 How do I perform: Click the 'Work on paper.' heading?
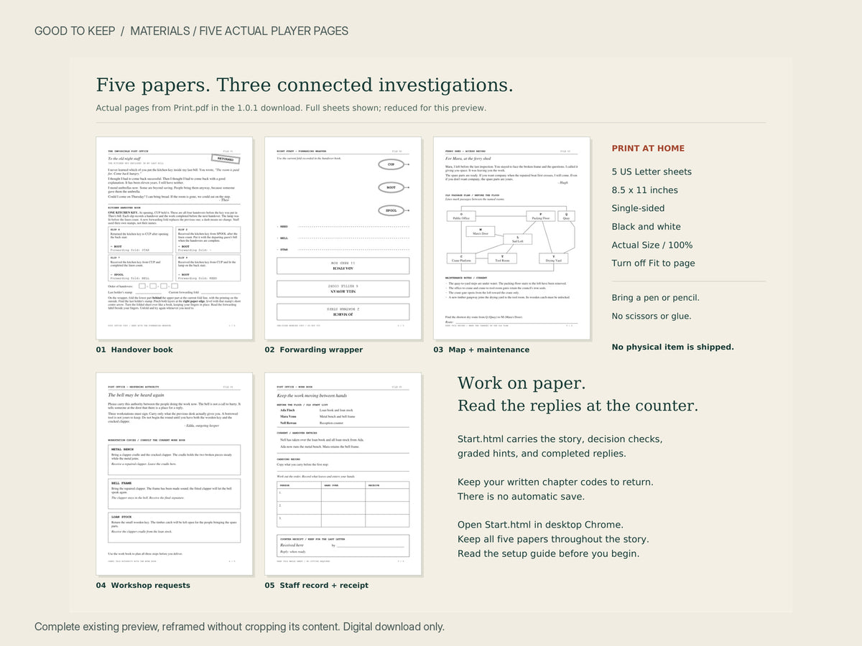(522, 383)
